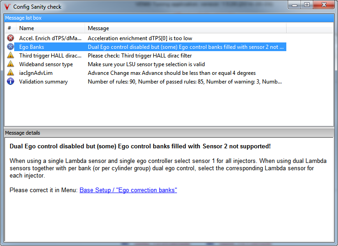Close the Config Sanity check window
This screenshot has height=246, width=338.
[x=324, y=5]
